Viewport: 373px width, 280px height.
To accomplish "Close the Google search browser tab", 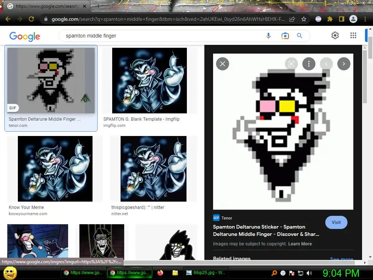I will click(x=85, y=6).
